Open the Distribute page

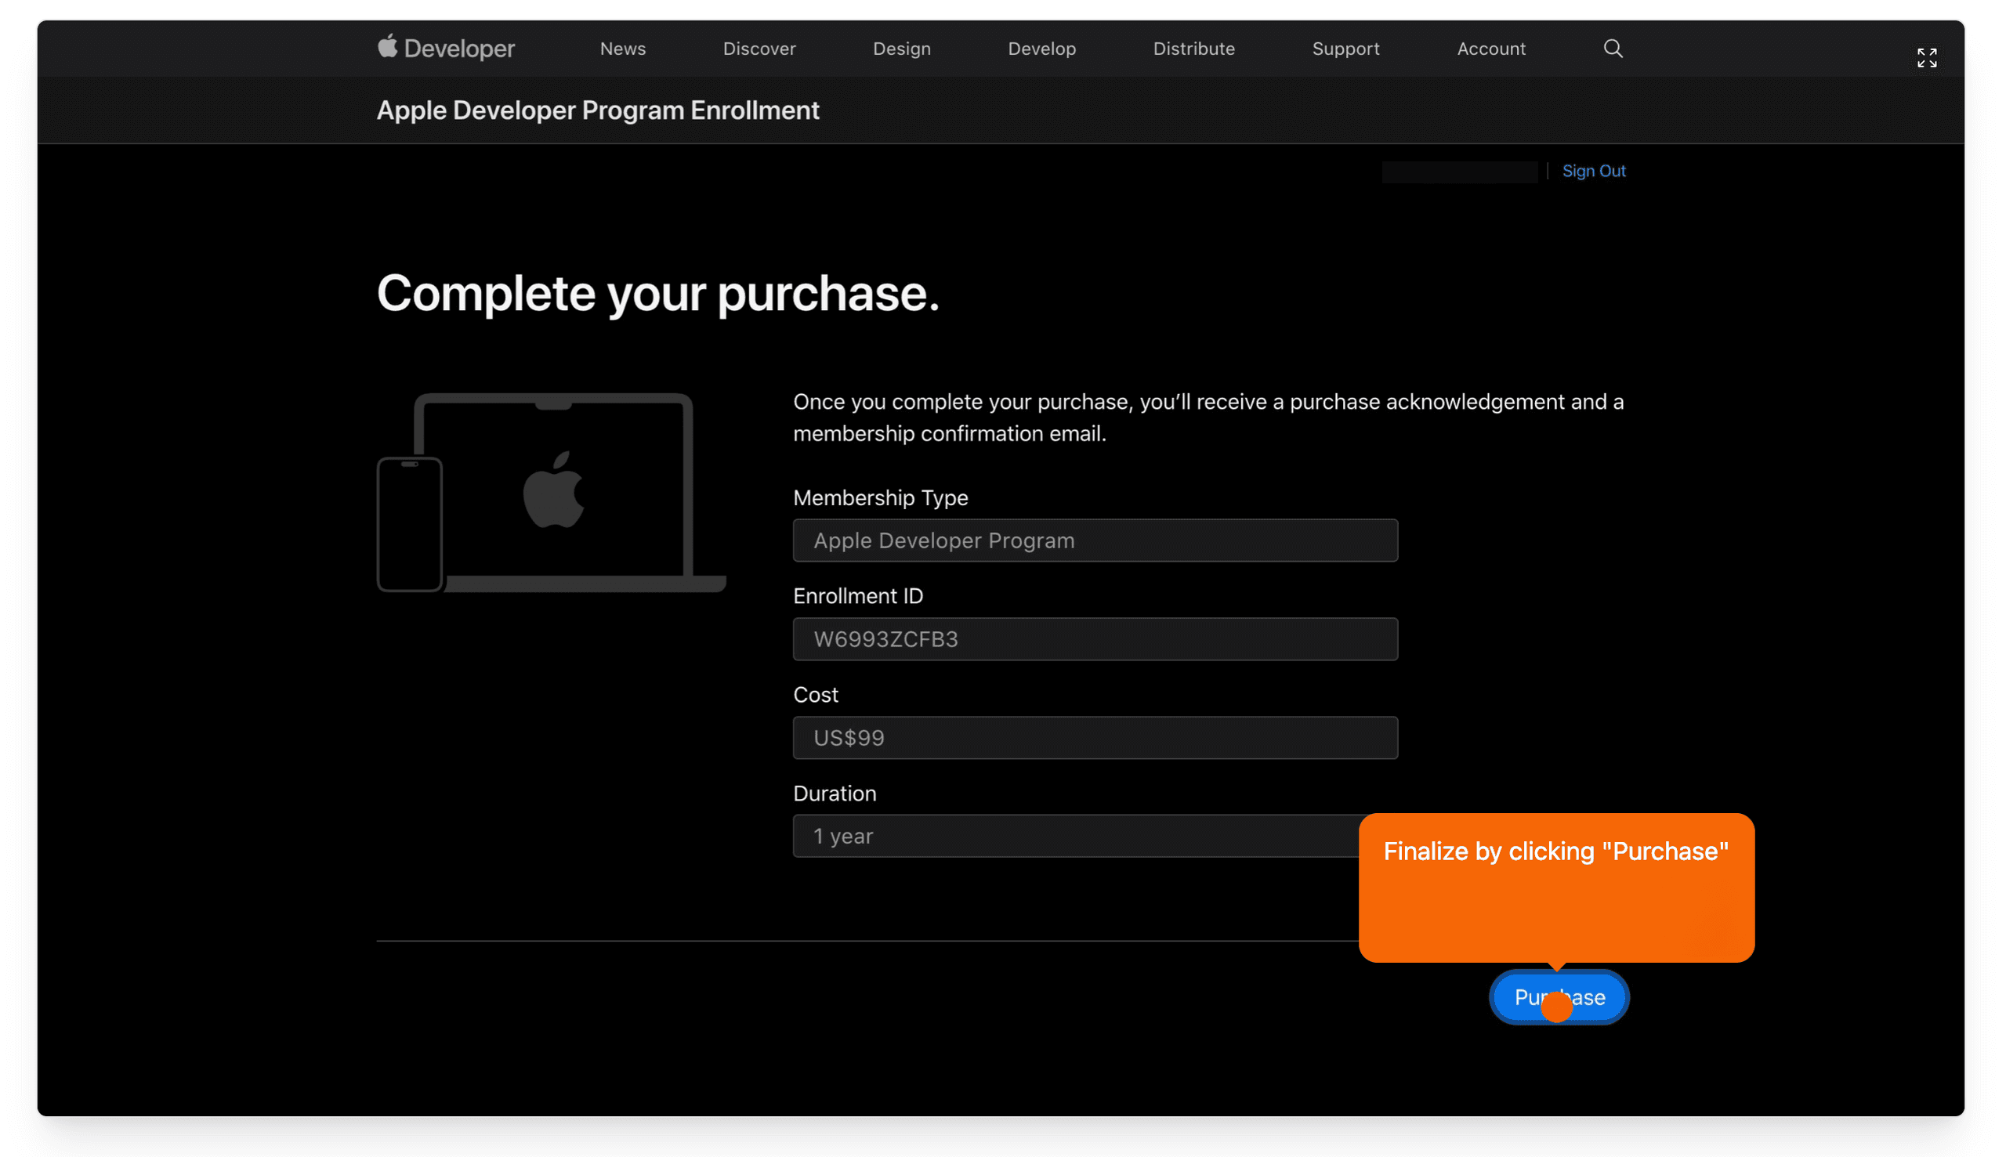[1193, 49]
